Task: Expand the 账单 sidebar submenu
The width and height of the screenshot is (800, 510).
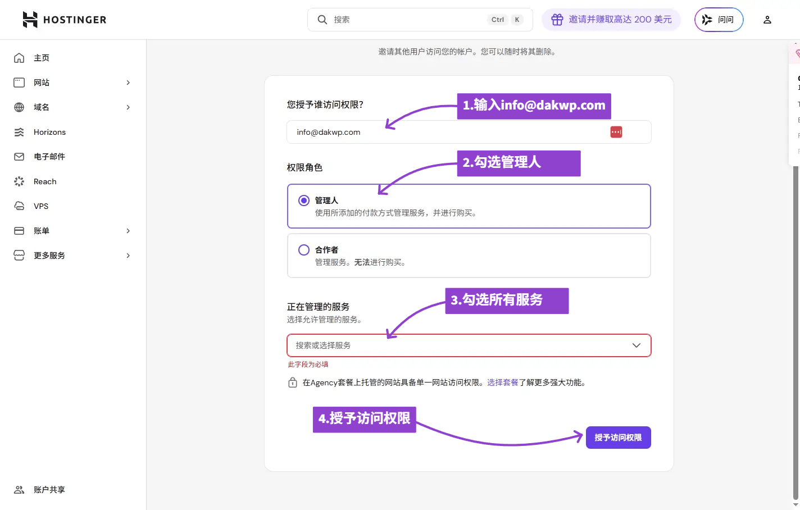Action: pos(128,231)
